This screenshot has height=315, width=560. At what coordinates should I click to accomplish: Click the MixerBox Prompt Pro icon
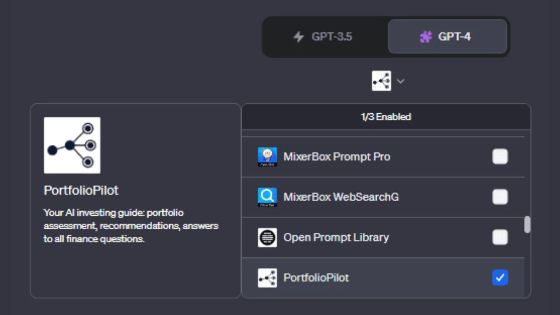click(267, 157)
